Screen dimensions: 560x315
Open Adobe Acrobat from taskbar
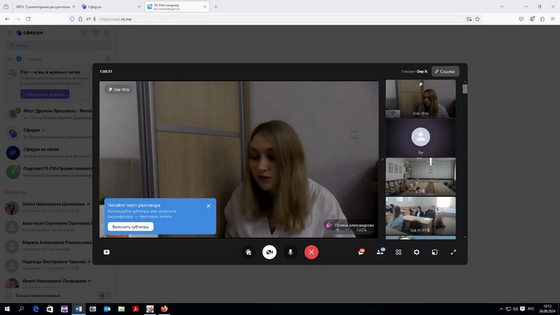click(x=135, y=309)
